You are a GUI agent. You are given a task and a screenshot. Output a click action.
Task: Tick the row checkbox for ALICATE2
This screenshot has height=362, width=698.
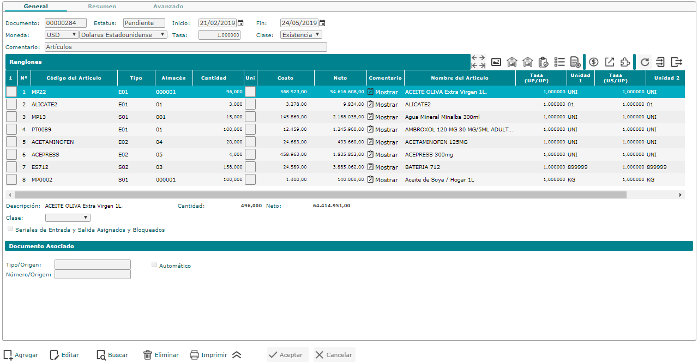(11, 104)
